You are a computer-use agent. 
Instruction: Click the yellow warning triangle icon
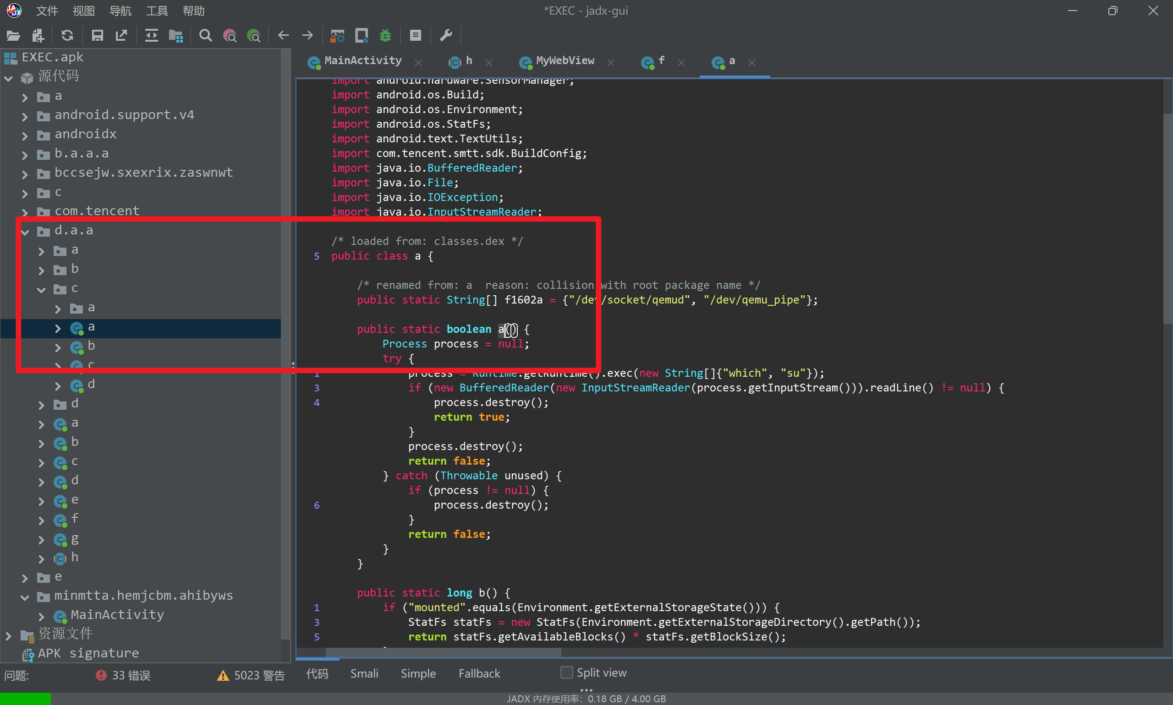click(223, 675)
